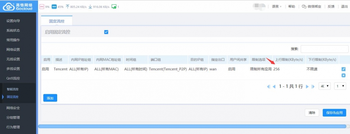
Task: Collapse QoS流控 sidebar section
Action: tap(13, 78)
